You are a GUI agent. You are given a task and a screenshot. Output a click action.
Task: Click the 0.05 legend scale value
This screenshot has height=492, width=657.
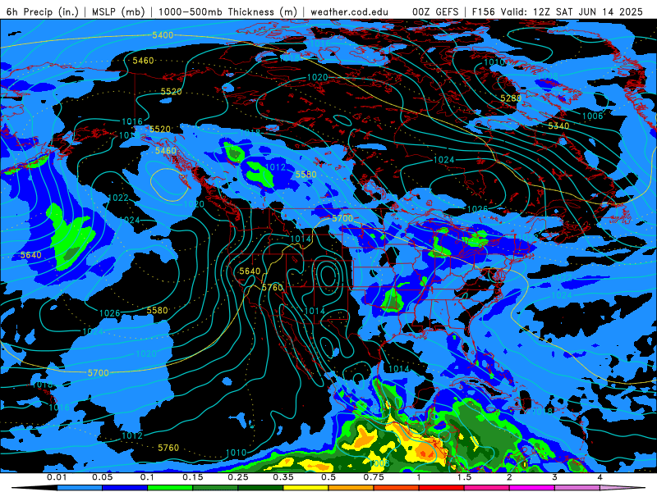coord(102,477)
